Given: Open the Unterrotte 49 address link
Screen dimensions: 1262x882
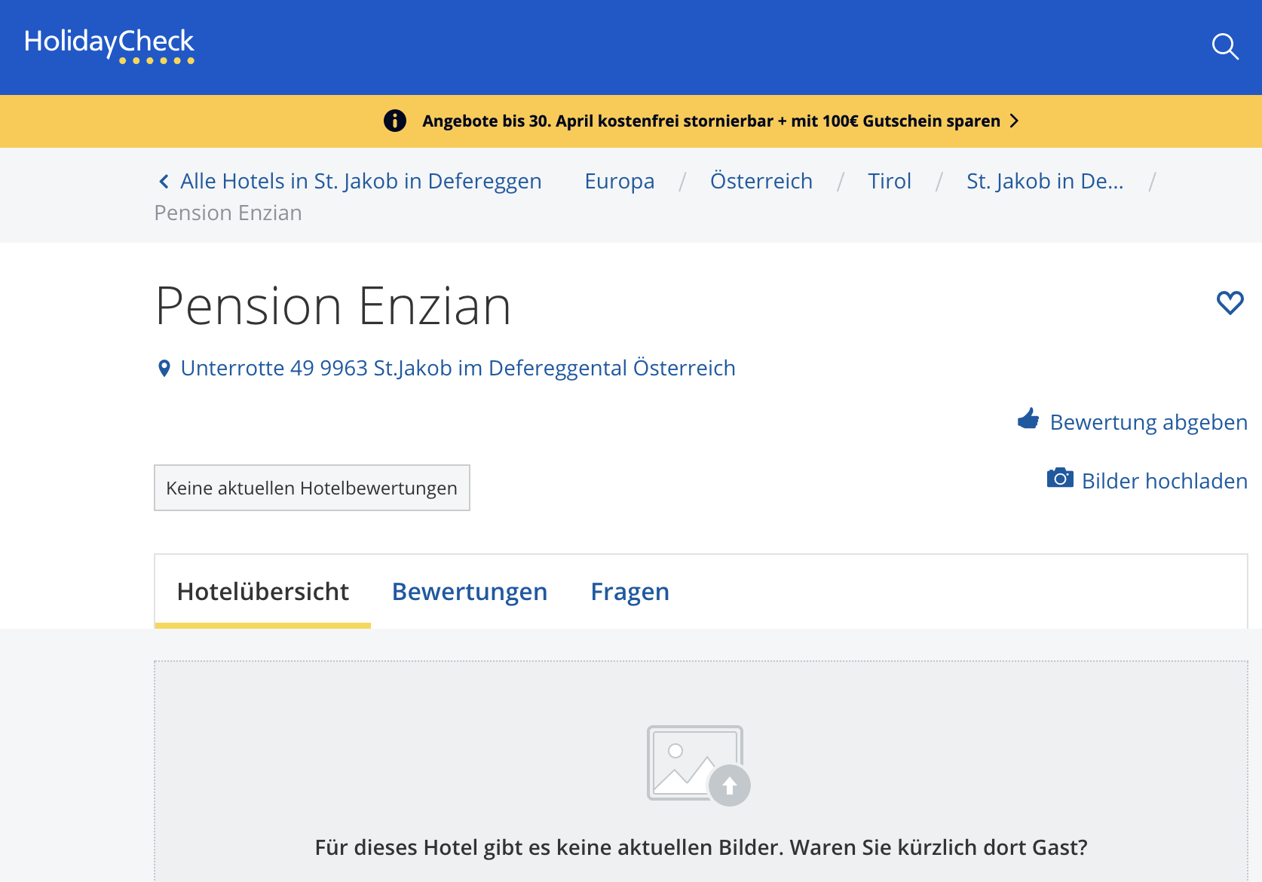Looking at the screenshot, I should point(458,368).
